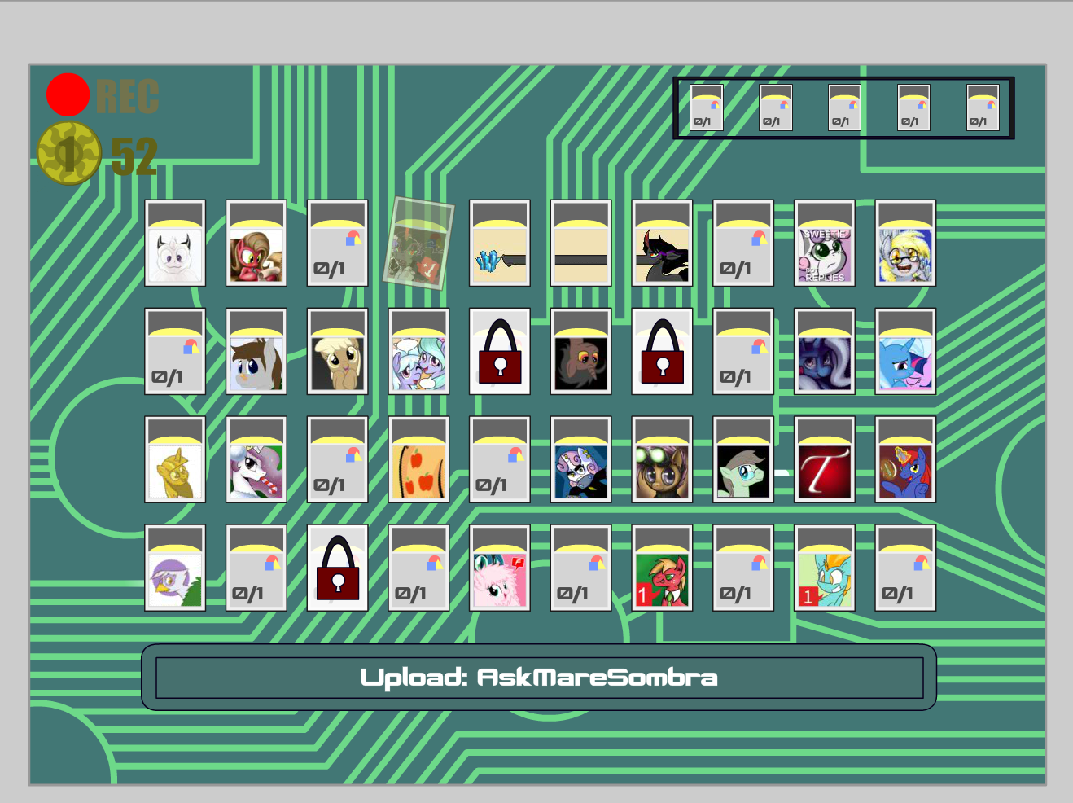Pick the pink fluffy pony card
Viewport: 1073px width, 803px height.
coord(500,568)
